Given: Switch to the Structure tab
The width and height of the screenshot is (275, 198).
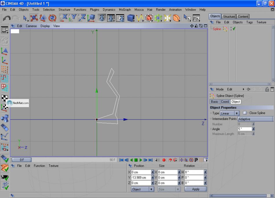Looking at the screenshot, I should [x=229, y=16].
